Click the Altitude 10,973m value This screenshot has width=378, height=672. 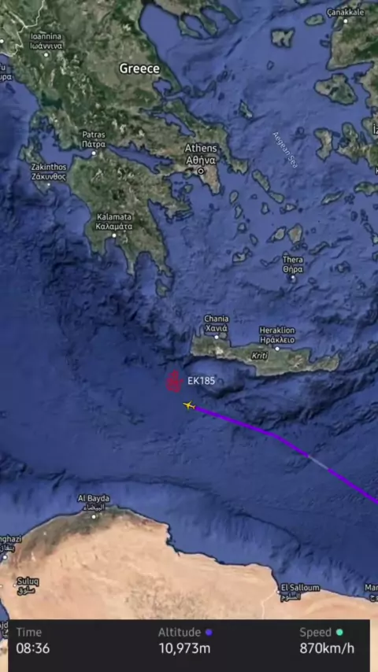tap(185, 649)
